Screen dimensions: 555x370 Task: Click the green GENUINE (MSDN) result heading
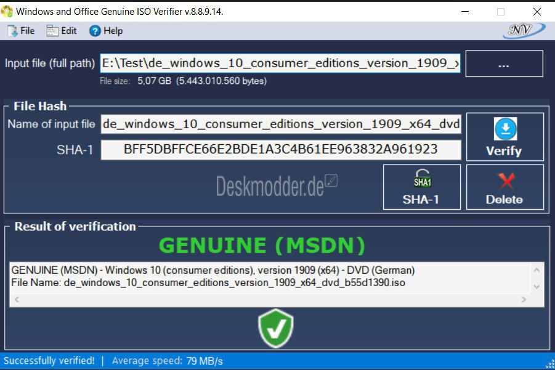[262, 245]
